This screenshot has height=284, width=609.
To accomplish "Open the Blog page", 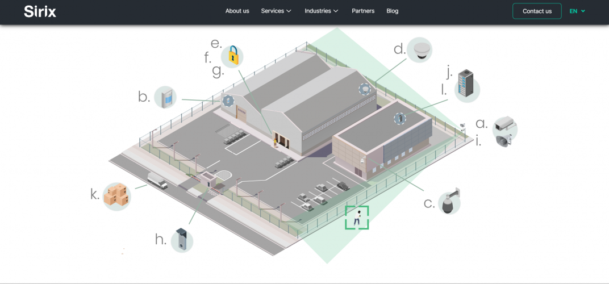I will coord(393,11).
